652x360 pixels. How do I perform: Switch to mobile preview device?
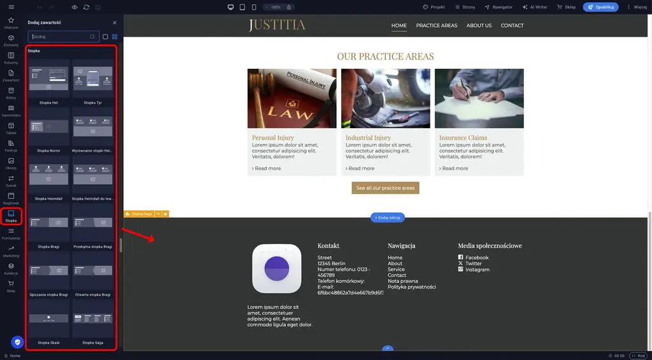(x=253, y=7)
